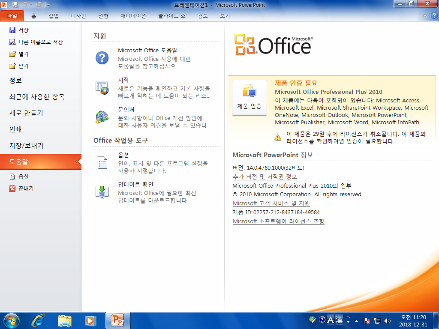Switch to the Transitions (전환) tab
The width and height of the screenshot is (439, 329).
coord(103,16)
